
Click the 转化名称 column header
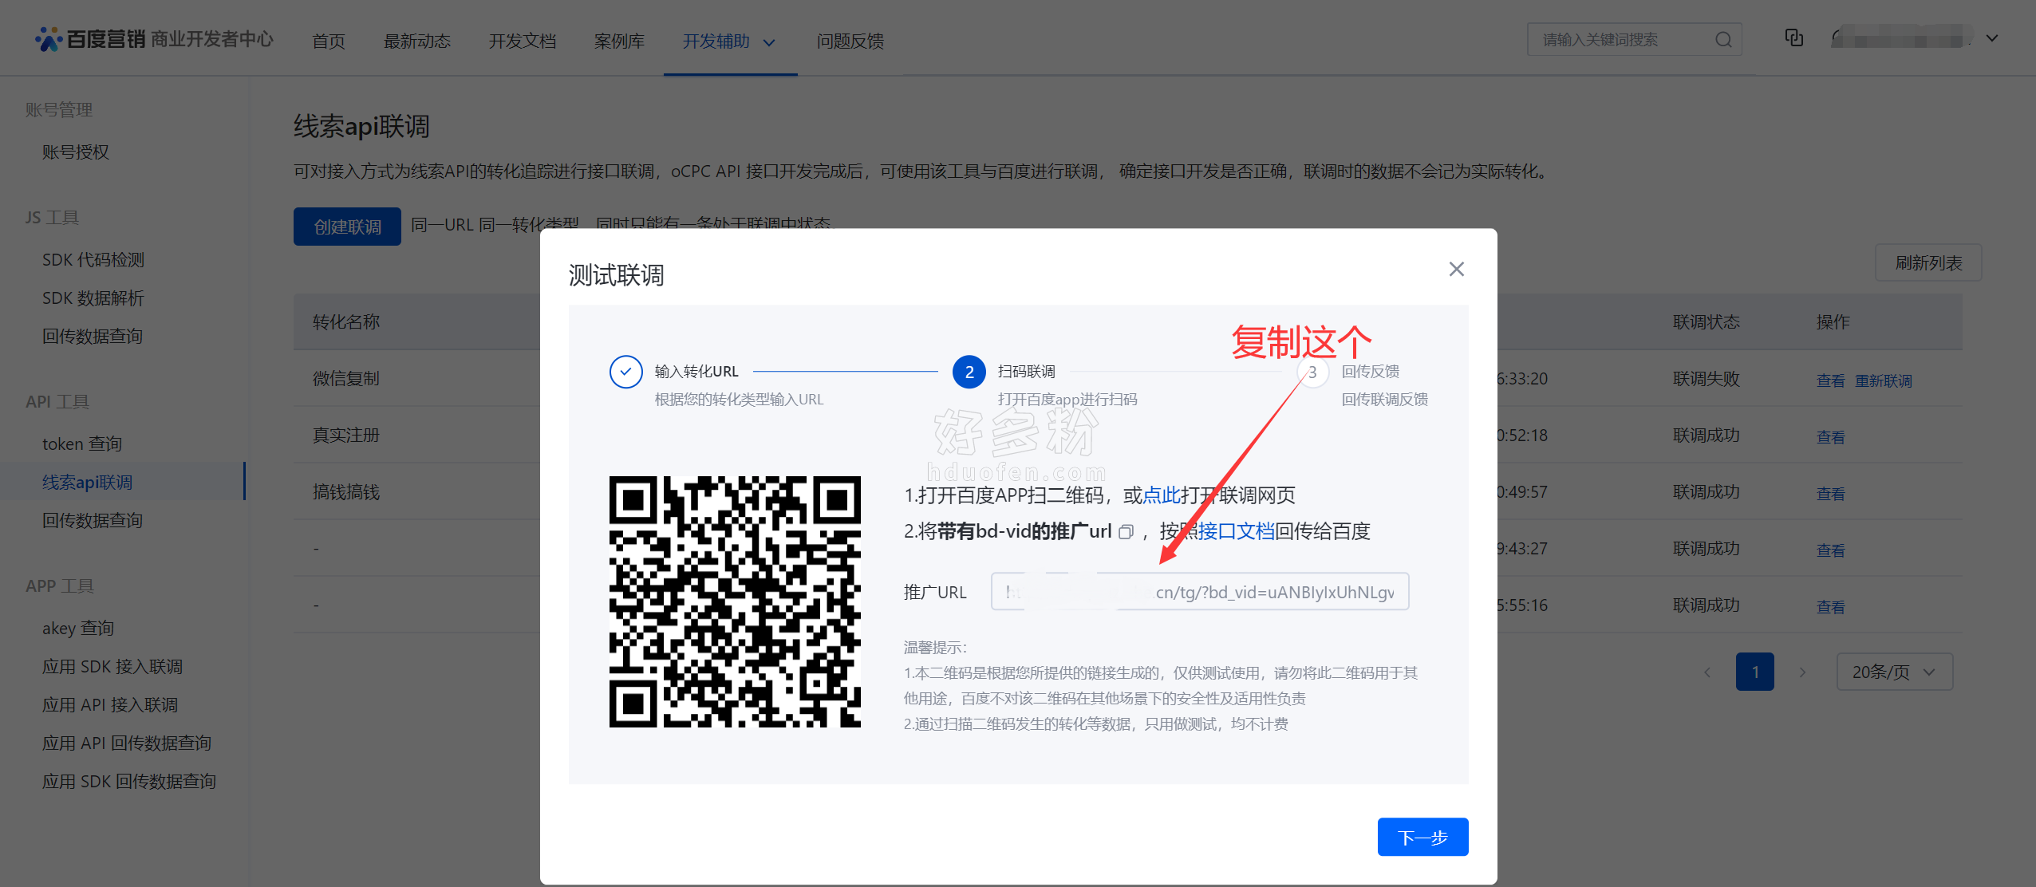coord(346,321)
